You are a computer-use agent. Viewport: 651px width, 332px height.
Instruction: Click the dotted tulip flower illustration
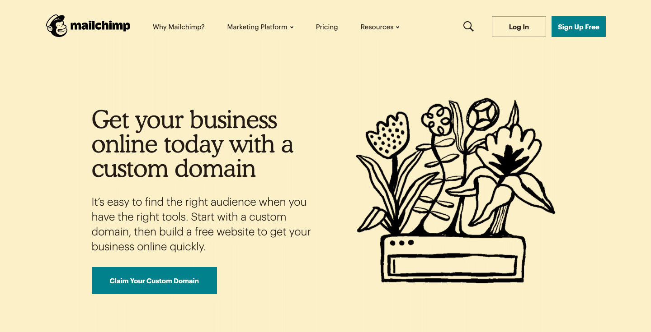388,133
